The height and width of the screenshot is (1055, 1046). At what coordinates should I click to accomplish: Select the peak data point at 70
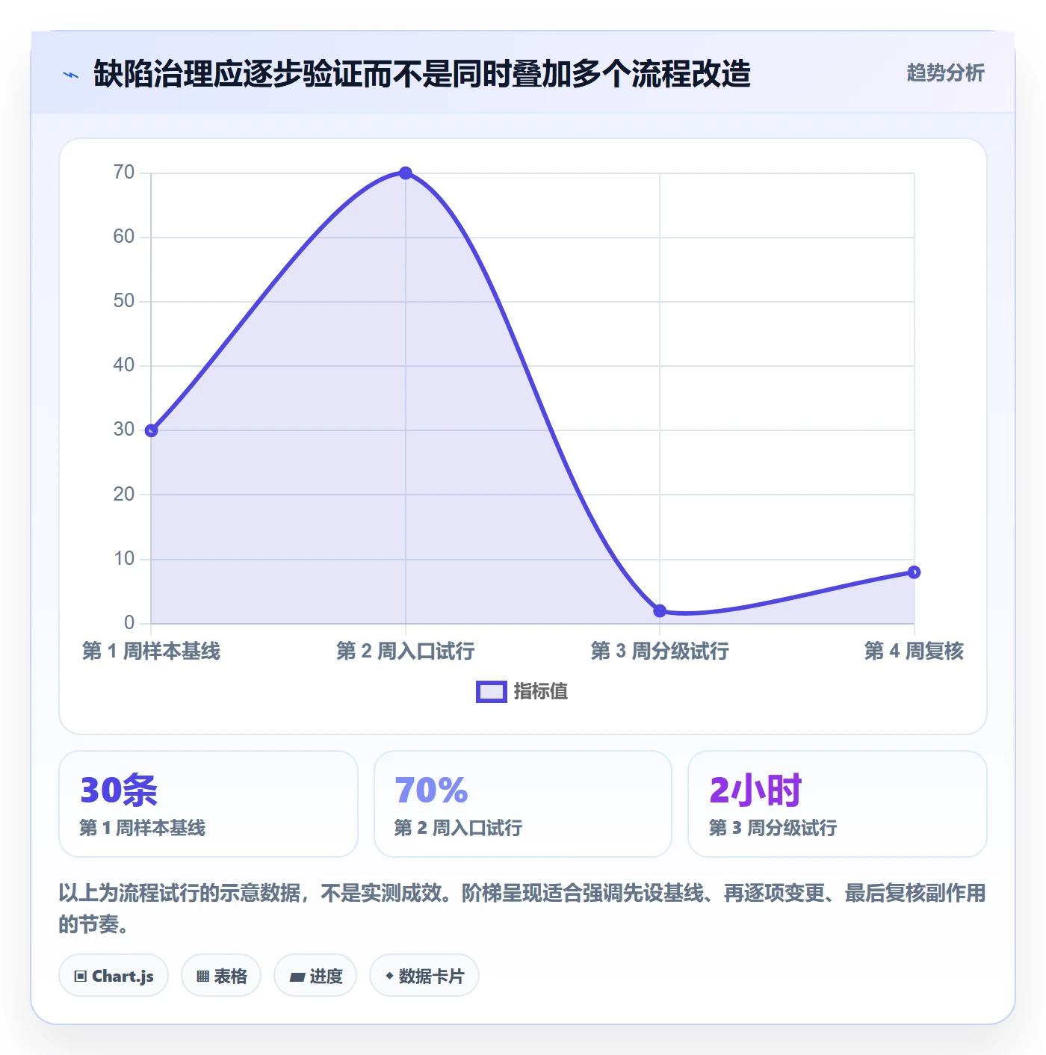406,173
